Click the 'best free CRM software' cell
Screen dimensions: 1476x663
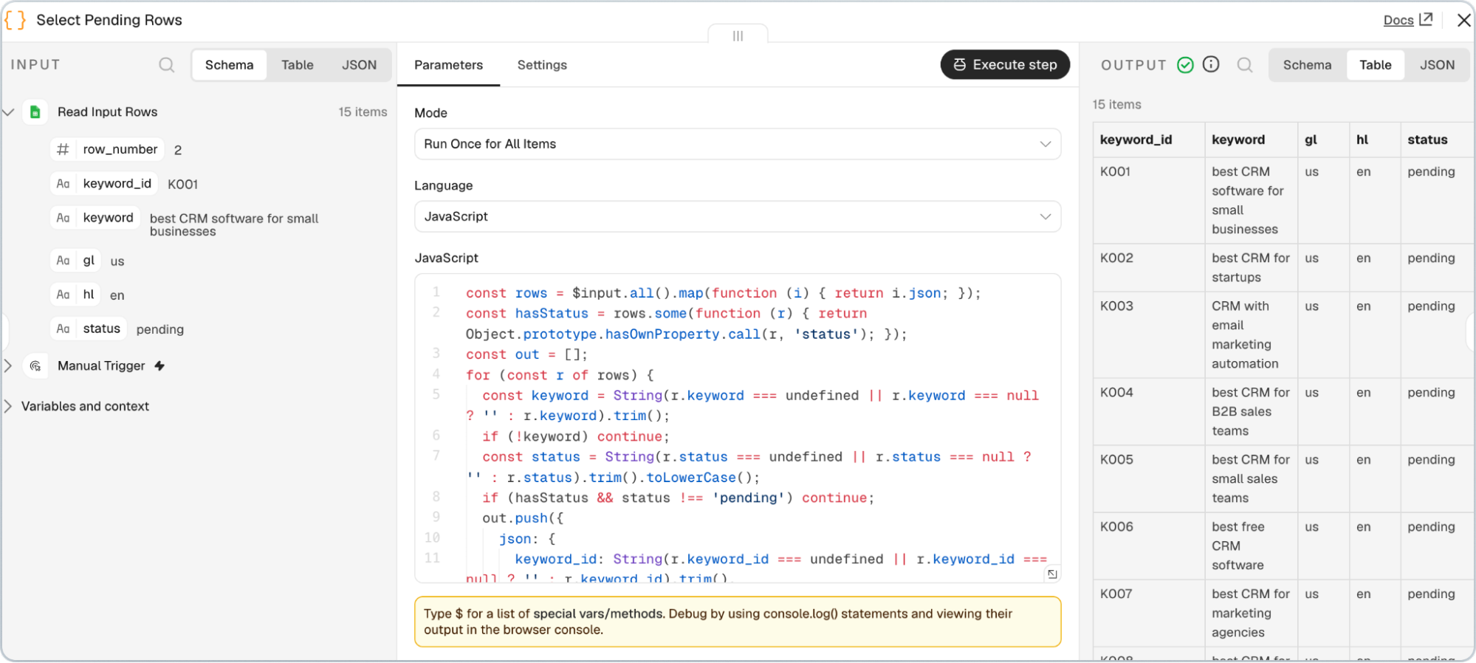coord(1251,546)
